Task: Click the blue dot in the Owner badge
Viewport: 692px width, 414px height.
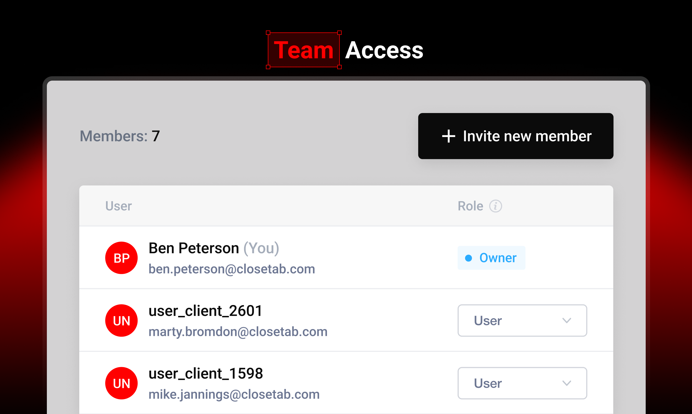Action: click(469, 258)
